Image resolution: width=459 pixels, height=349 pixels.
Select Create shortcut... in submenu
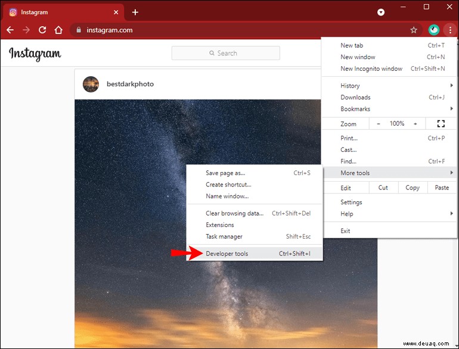click(x=255, y=185)
